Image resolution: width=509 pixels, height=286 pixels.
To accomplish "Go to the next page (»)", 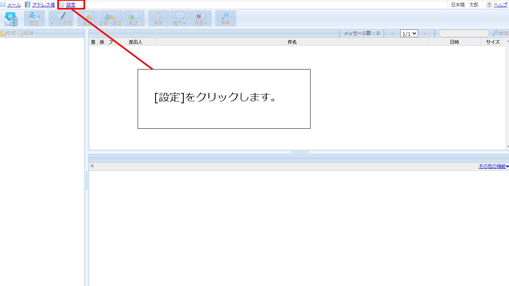I will click(x=425, y=34).
